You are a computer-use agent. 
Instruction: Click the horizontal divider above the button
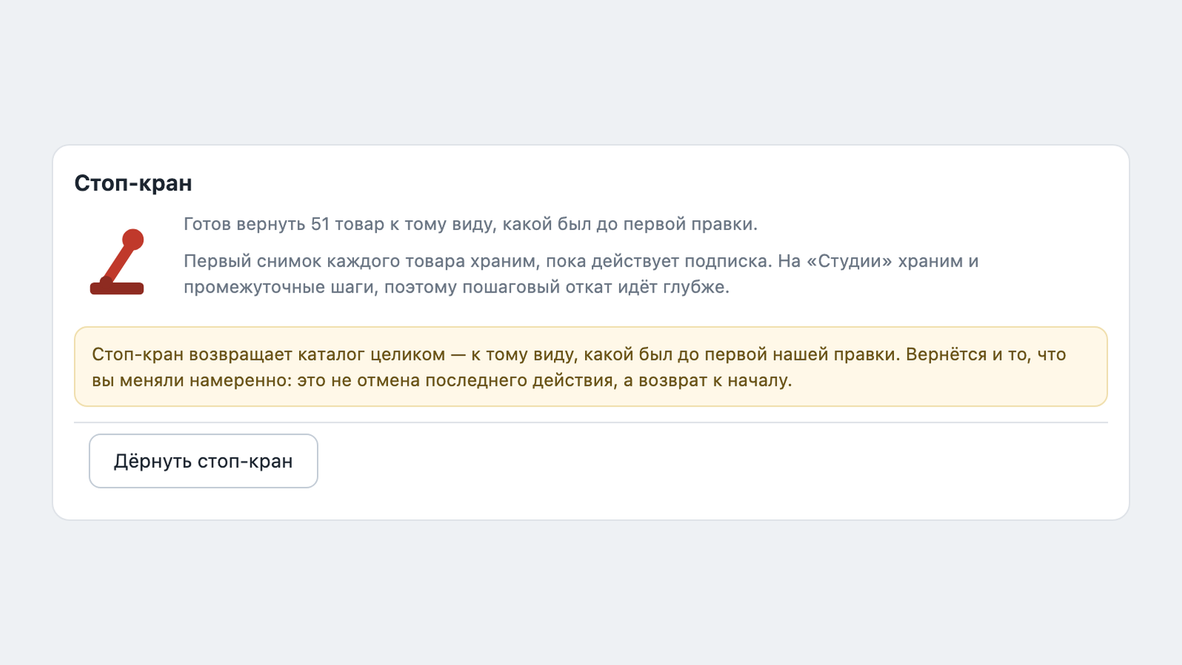pyautogui.click(x=591, y=423)
